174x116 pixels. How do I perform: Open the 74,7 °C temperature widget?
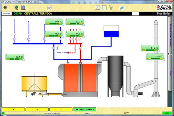click(x=75, y=34)
